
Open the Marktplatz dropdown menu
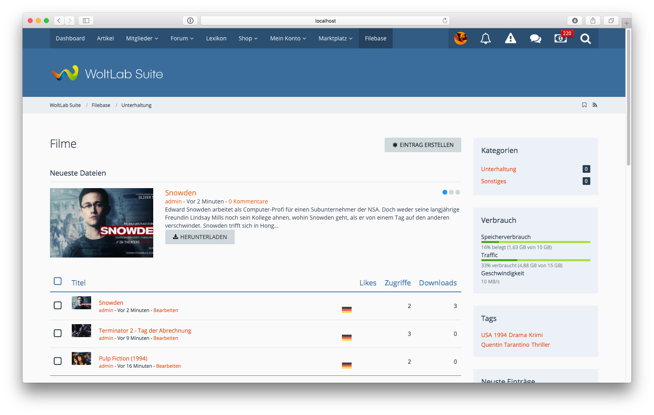pos(335,38)
